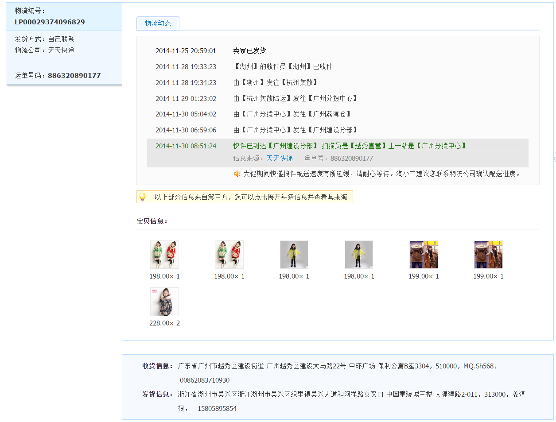The image size is (556, 422).
Task: Click 物流公司：天天快递 in sidebar
Action: [44, 50]
